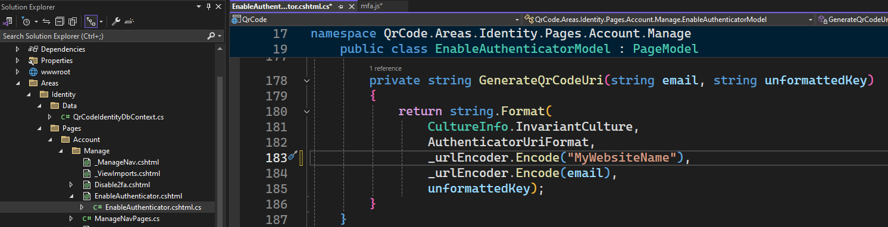Screen dimensions: 888x227
Task: Click the "1 reference" CodeLens link
Action: click(x=385, y=68)
